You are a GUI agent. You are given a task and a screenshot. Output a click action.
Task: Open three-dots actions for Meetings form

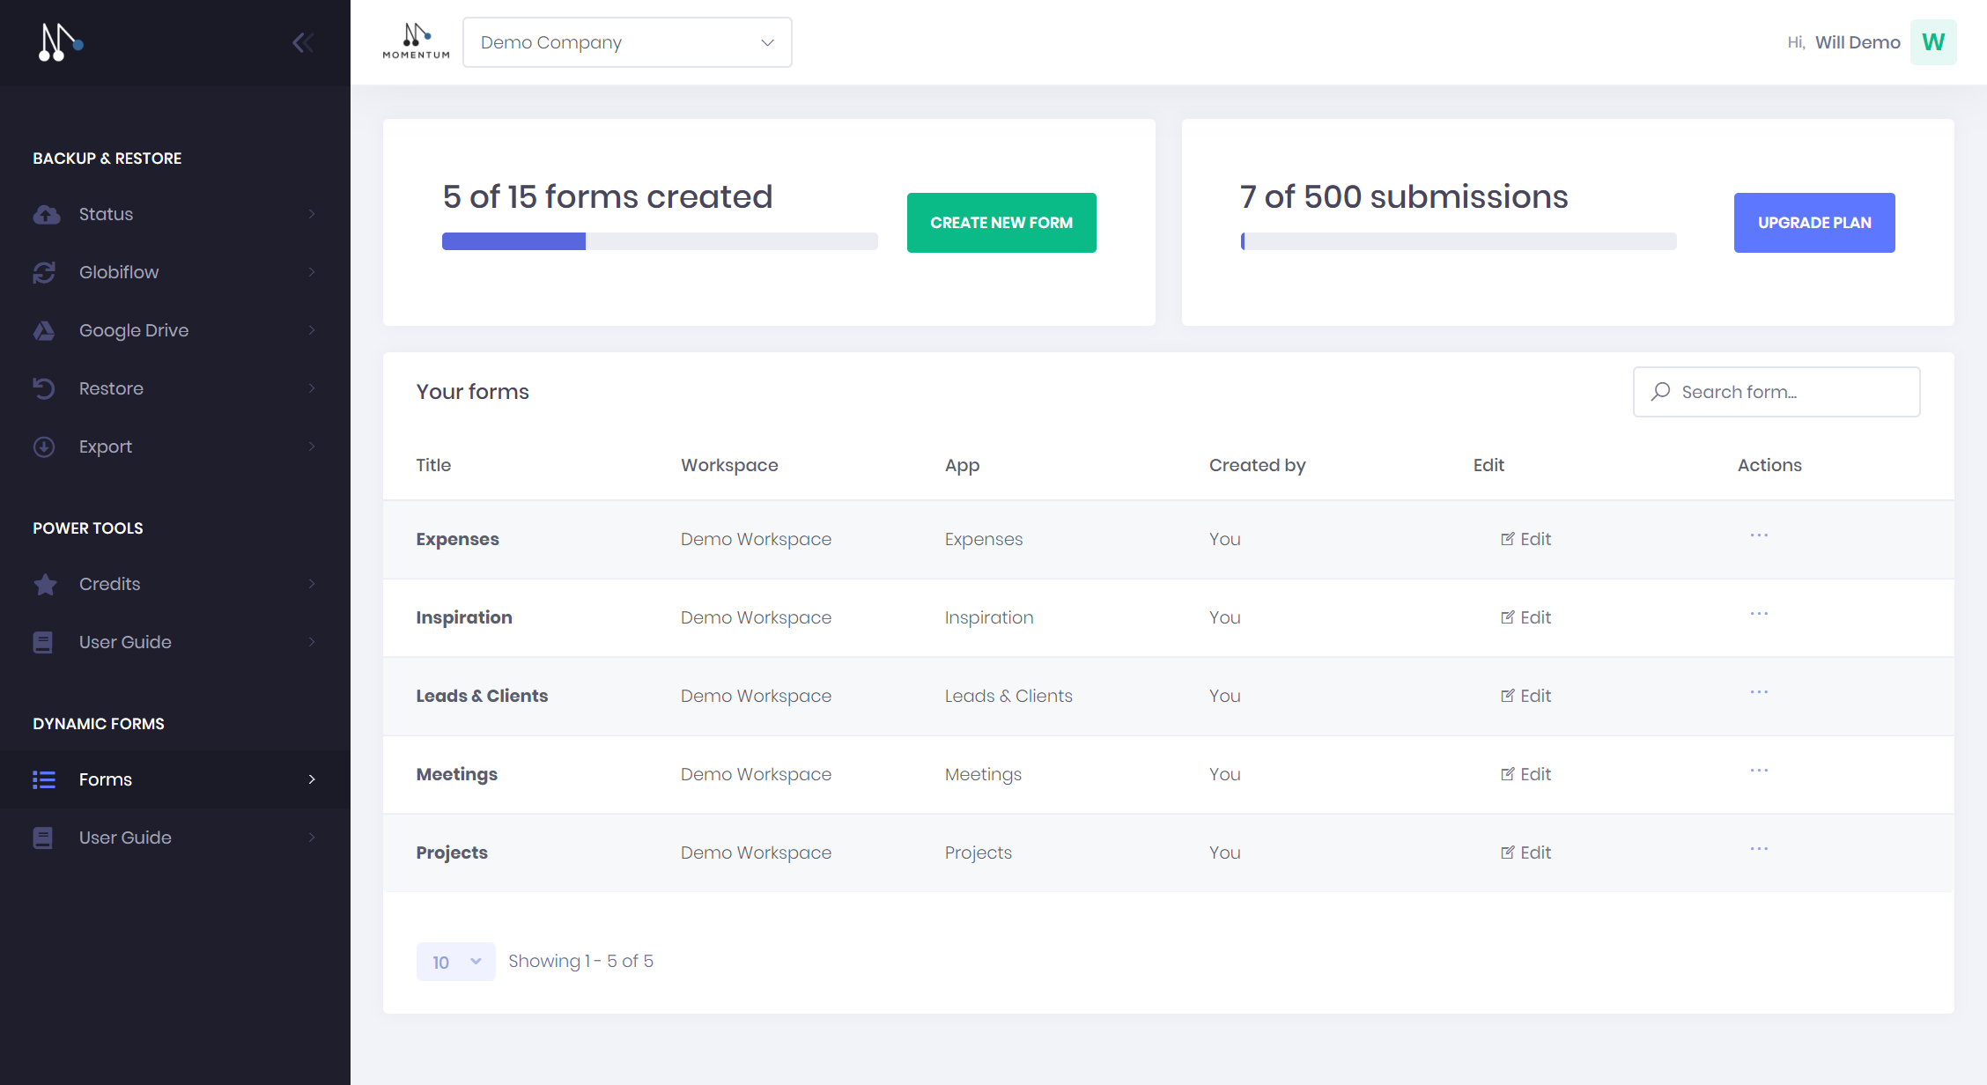pyautogui.click(x=1759, y=771)
